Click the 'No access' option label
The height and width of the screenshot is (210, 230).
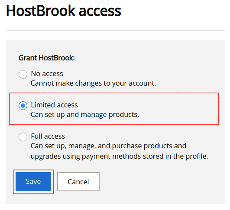click(x=47, y=73)
